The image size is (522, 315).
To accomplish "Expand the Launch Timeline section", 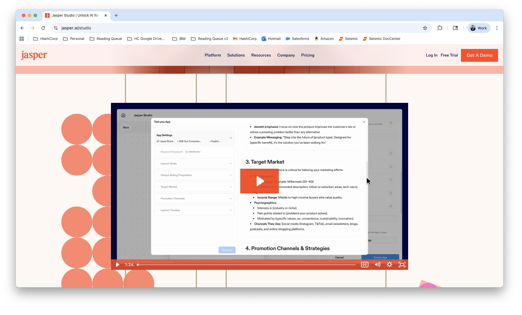I will click(194, 210).
